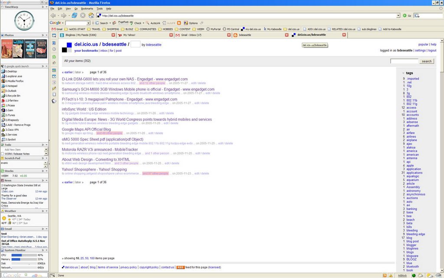Open the BLOGZ bookmarks folder
The width and height of the screenshot is (444, 278).
[127, 29]
